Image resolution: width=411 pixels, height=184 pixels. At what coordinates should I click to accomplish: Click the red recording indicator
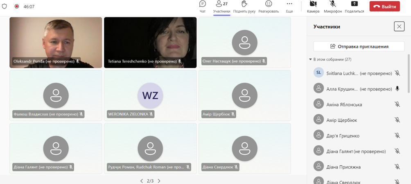coord(17,6)
